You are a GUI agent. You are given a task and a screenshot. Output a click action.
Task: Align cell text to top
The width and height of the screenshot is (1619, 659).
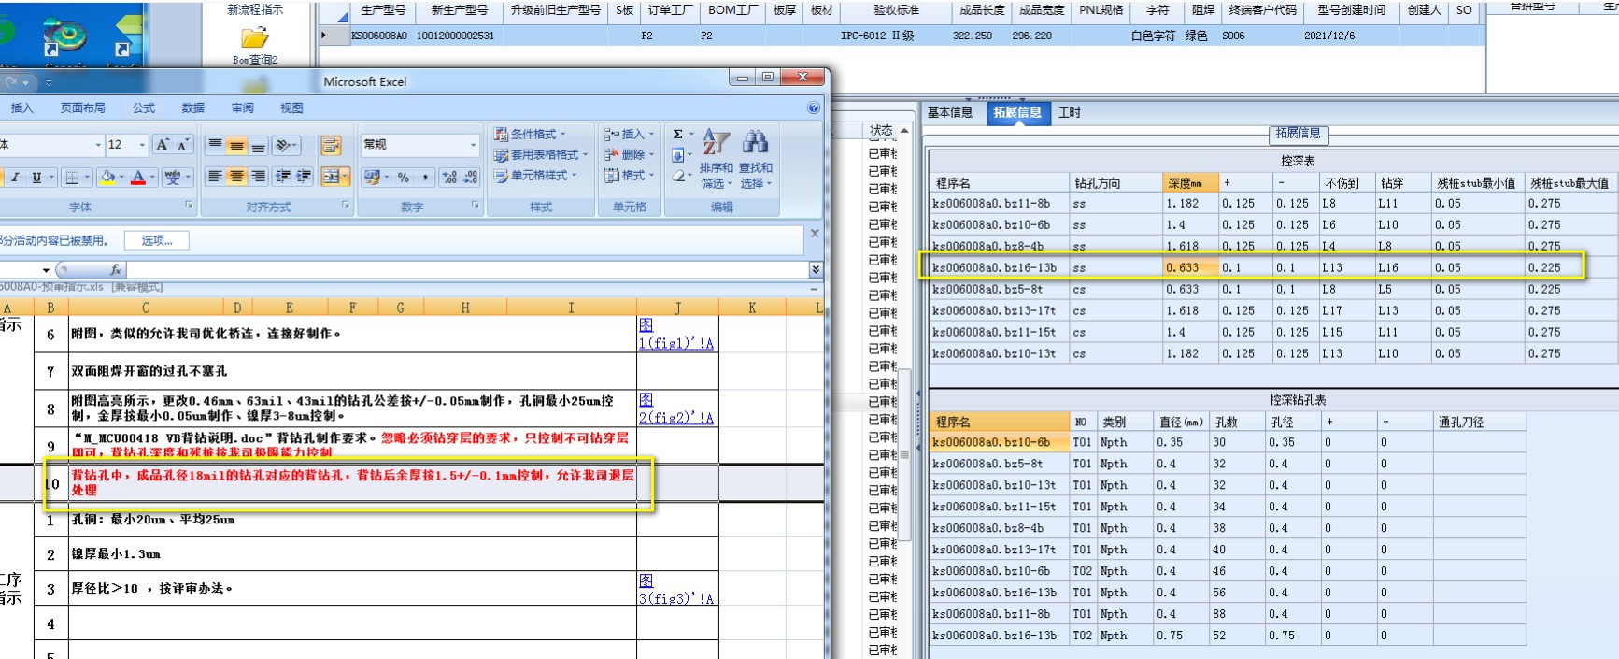point(216,145)
